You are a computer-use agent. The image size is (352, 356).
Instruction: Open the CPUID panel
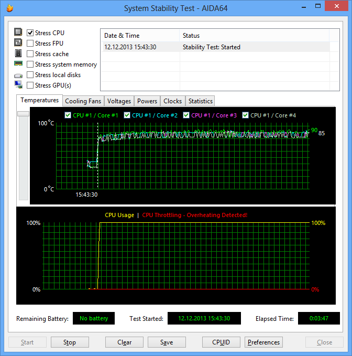(x=221, y=342)
